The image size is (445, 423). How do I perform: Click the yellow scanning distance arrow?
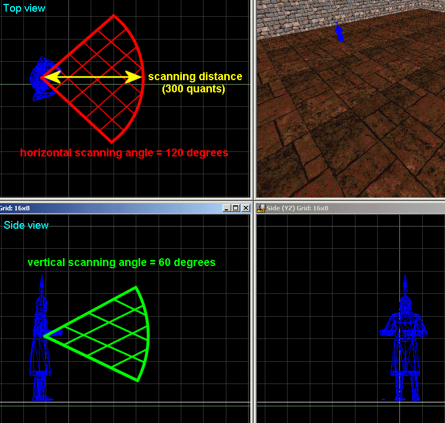92,77
